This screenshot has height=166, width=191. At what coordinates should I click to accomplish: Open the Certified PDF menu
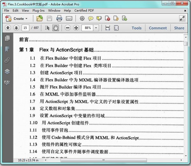click(84, 11)
